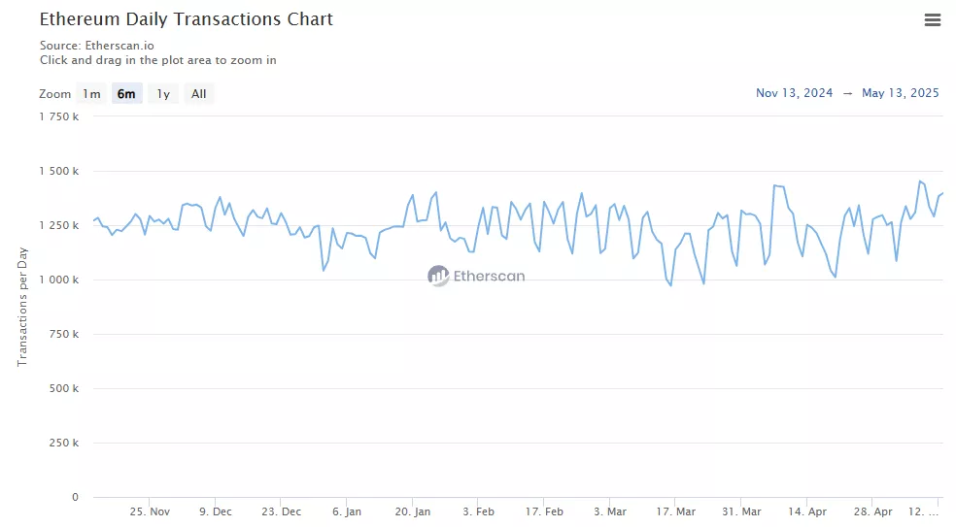The image size is (956, 527).
Task: Click the 17. Mar x-axis label
Action: click(x=675, y=511)
